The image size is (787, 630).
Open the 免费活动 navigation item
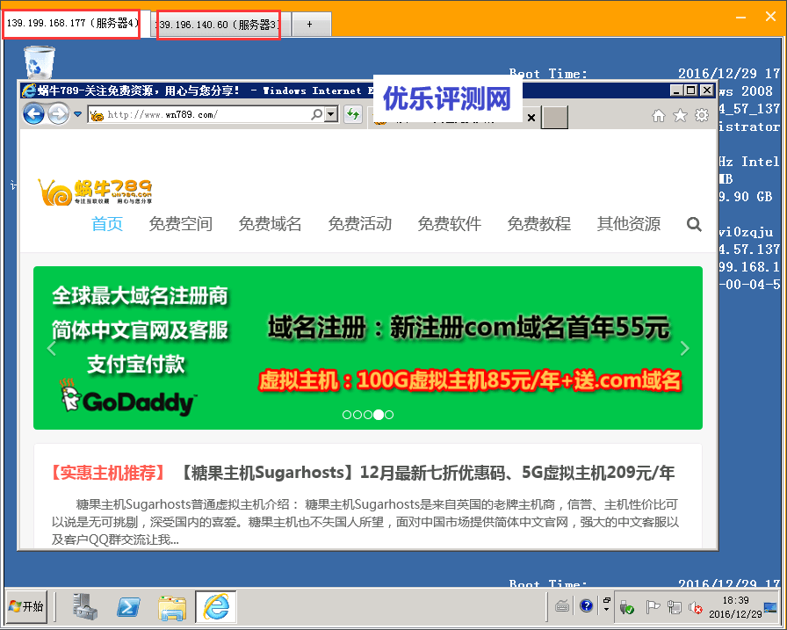tap(360, 223)
